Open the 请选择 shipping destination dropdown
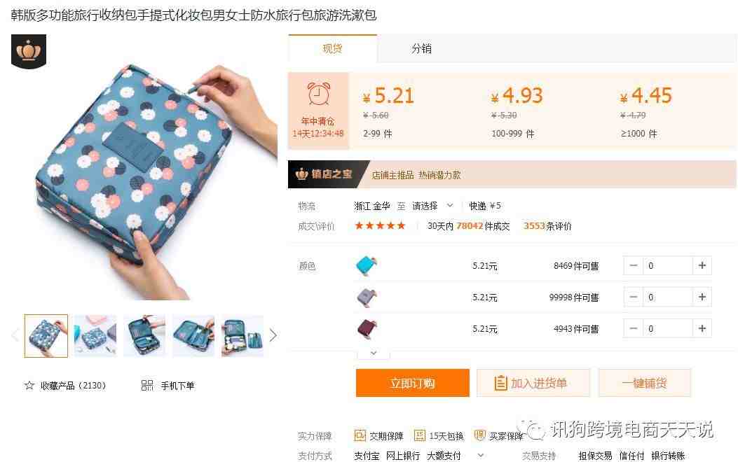 click(432, 206)
